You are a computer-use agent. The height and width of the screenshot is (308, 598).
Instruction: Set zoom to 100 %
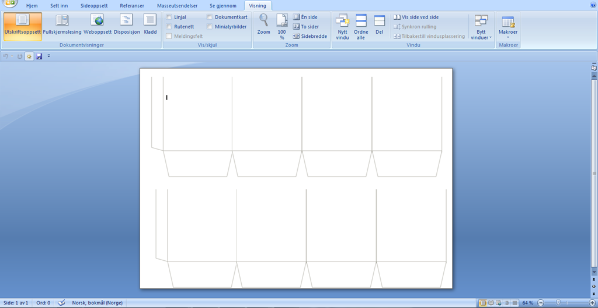point(282,26)
